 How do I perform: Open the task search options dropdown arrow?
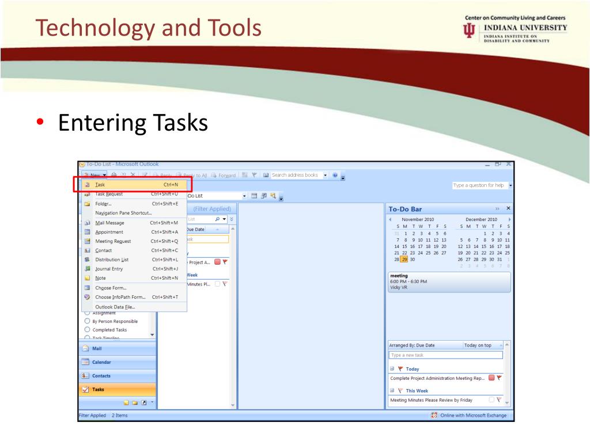pyautogui.click(x=224, y=219)
